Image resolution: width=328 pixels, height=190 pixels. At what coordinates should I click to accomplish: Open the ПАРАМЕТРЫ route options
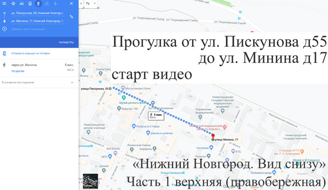pyautogui.click(x=66, y=42)
